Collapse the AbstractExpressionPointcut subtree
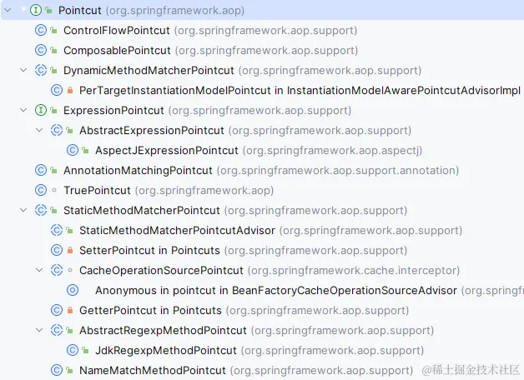 point(39,130)
